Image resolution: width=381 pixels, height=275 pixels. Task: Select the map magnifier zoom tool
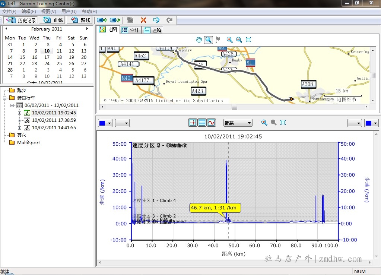(208, 39)
